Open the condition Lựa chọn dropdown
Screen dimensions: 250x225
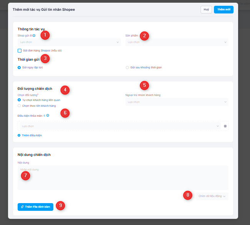[x=119, y=126]
